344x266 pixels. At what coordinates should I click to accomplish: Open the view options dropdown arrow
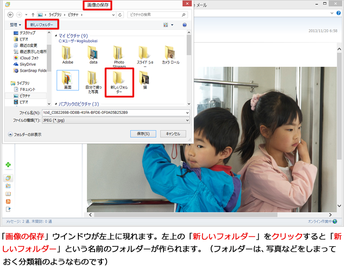172,25
